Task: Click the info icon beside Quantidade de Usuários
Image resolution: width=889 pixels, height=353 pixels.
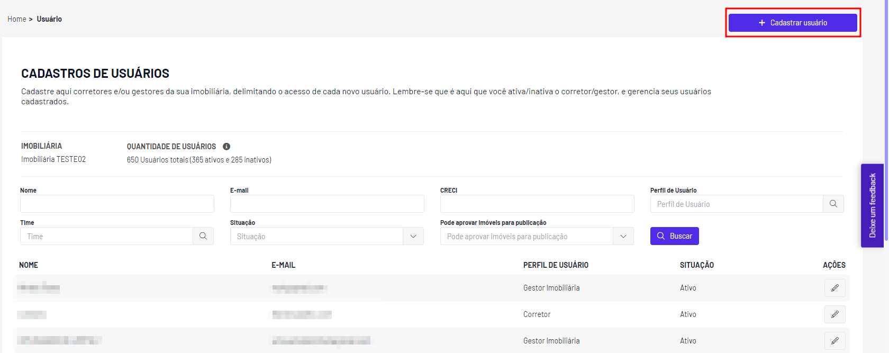Action: pos(226,147)
